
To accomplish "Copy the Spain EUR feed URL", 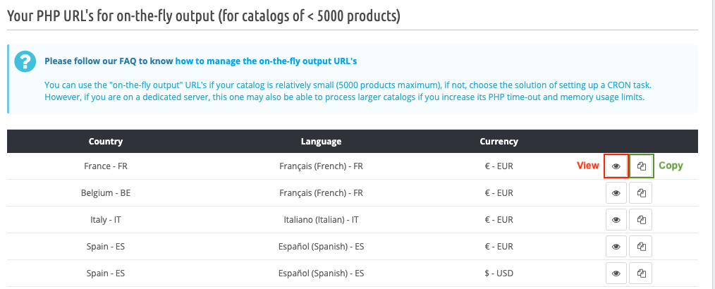I will click(641, 247).
